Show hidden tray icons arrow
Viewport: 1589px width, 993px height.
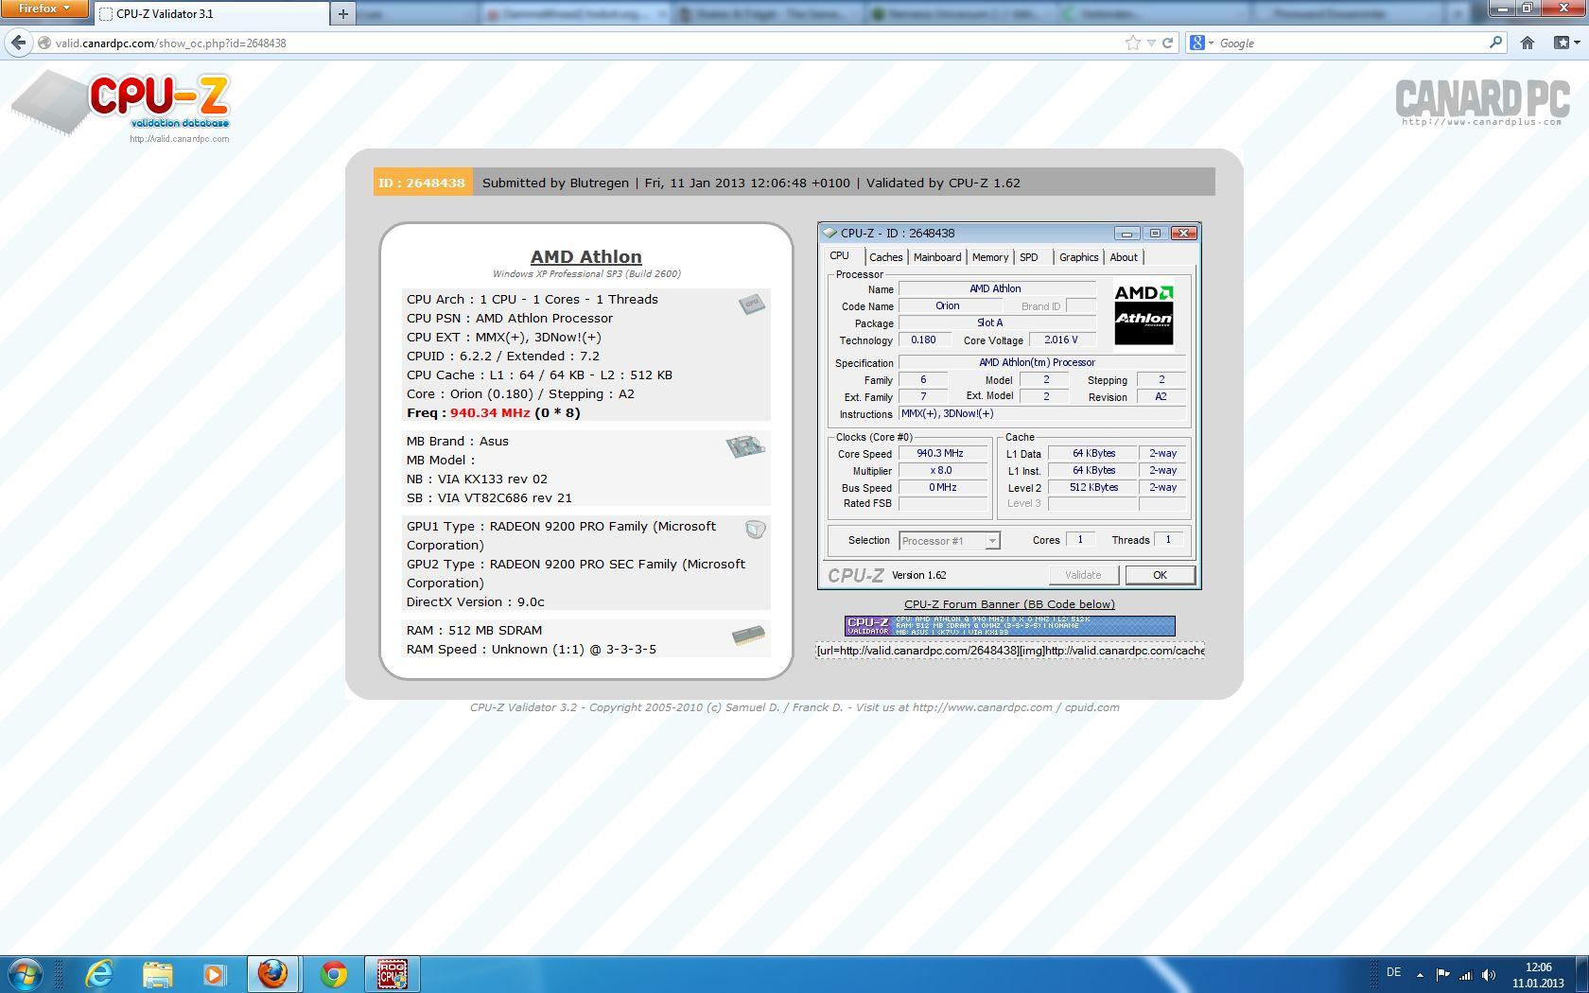tap(1420, 974)
